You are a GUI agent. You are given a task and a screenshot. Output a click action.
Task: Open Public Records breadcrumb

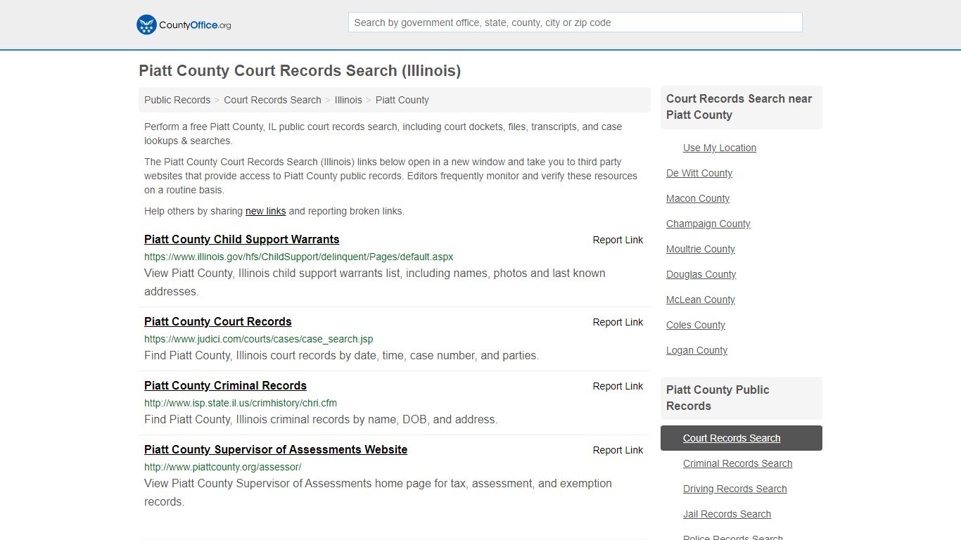(177, 100)
